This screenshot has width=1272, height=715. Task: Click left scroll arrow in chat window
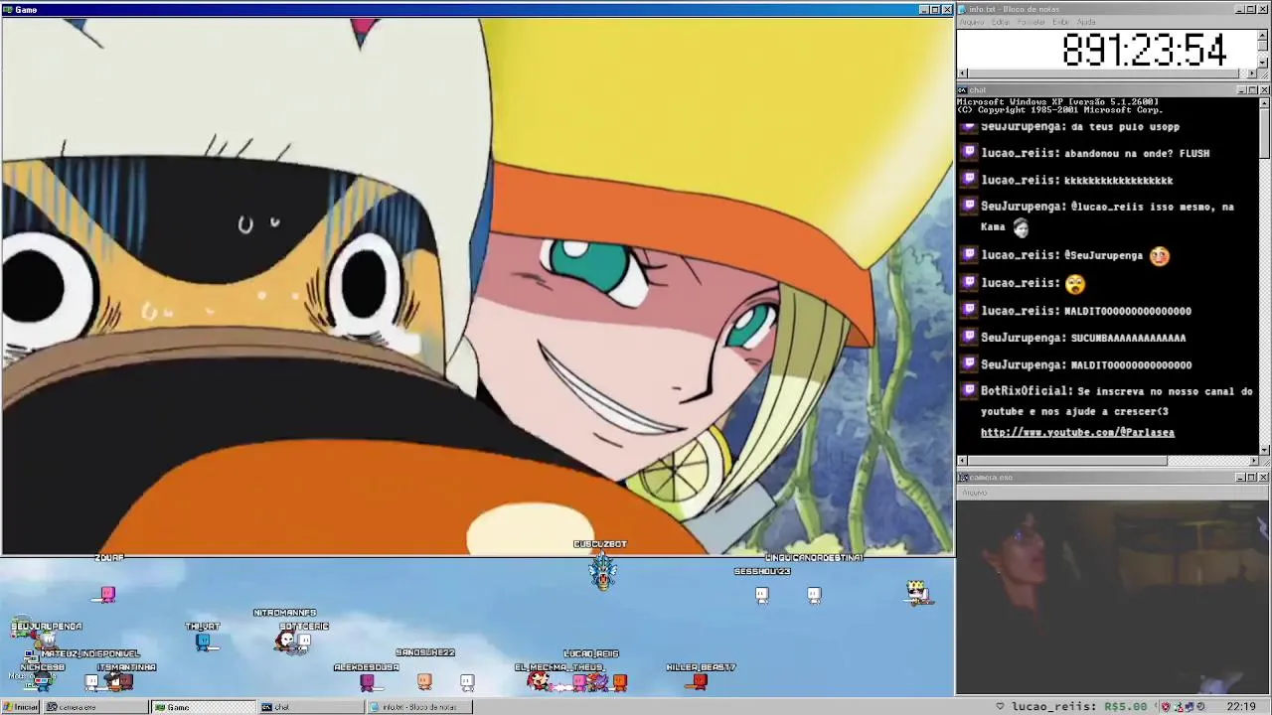click(962, 461)
